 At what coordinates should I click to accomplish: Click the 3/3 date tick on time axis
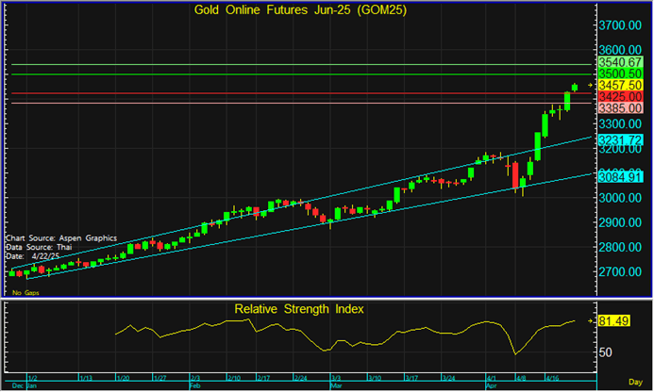(336, 377)
